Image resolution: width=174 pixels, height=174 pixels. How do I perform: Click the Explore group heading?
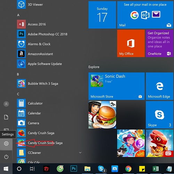(94, 67)
